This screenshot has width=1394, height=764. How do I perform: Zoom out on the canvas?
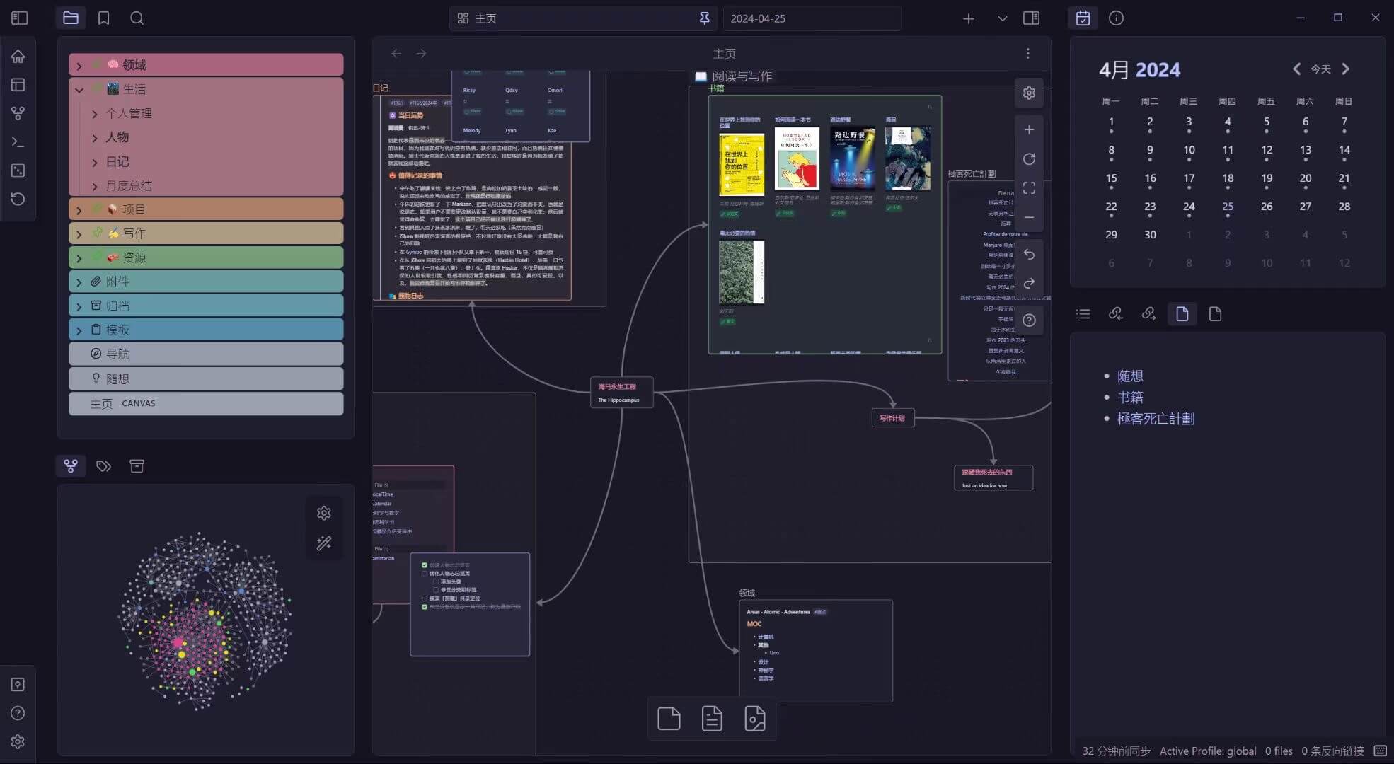[x=1029, y=217]
